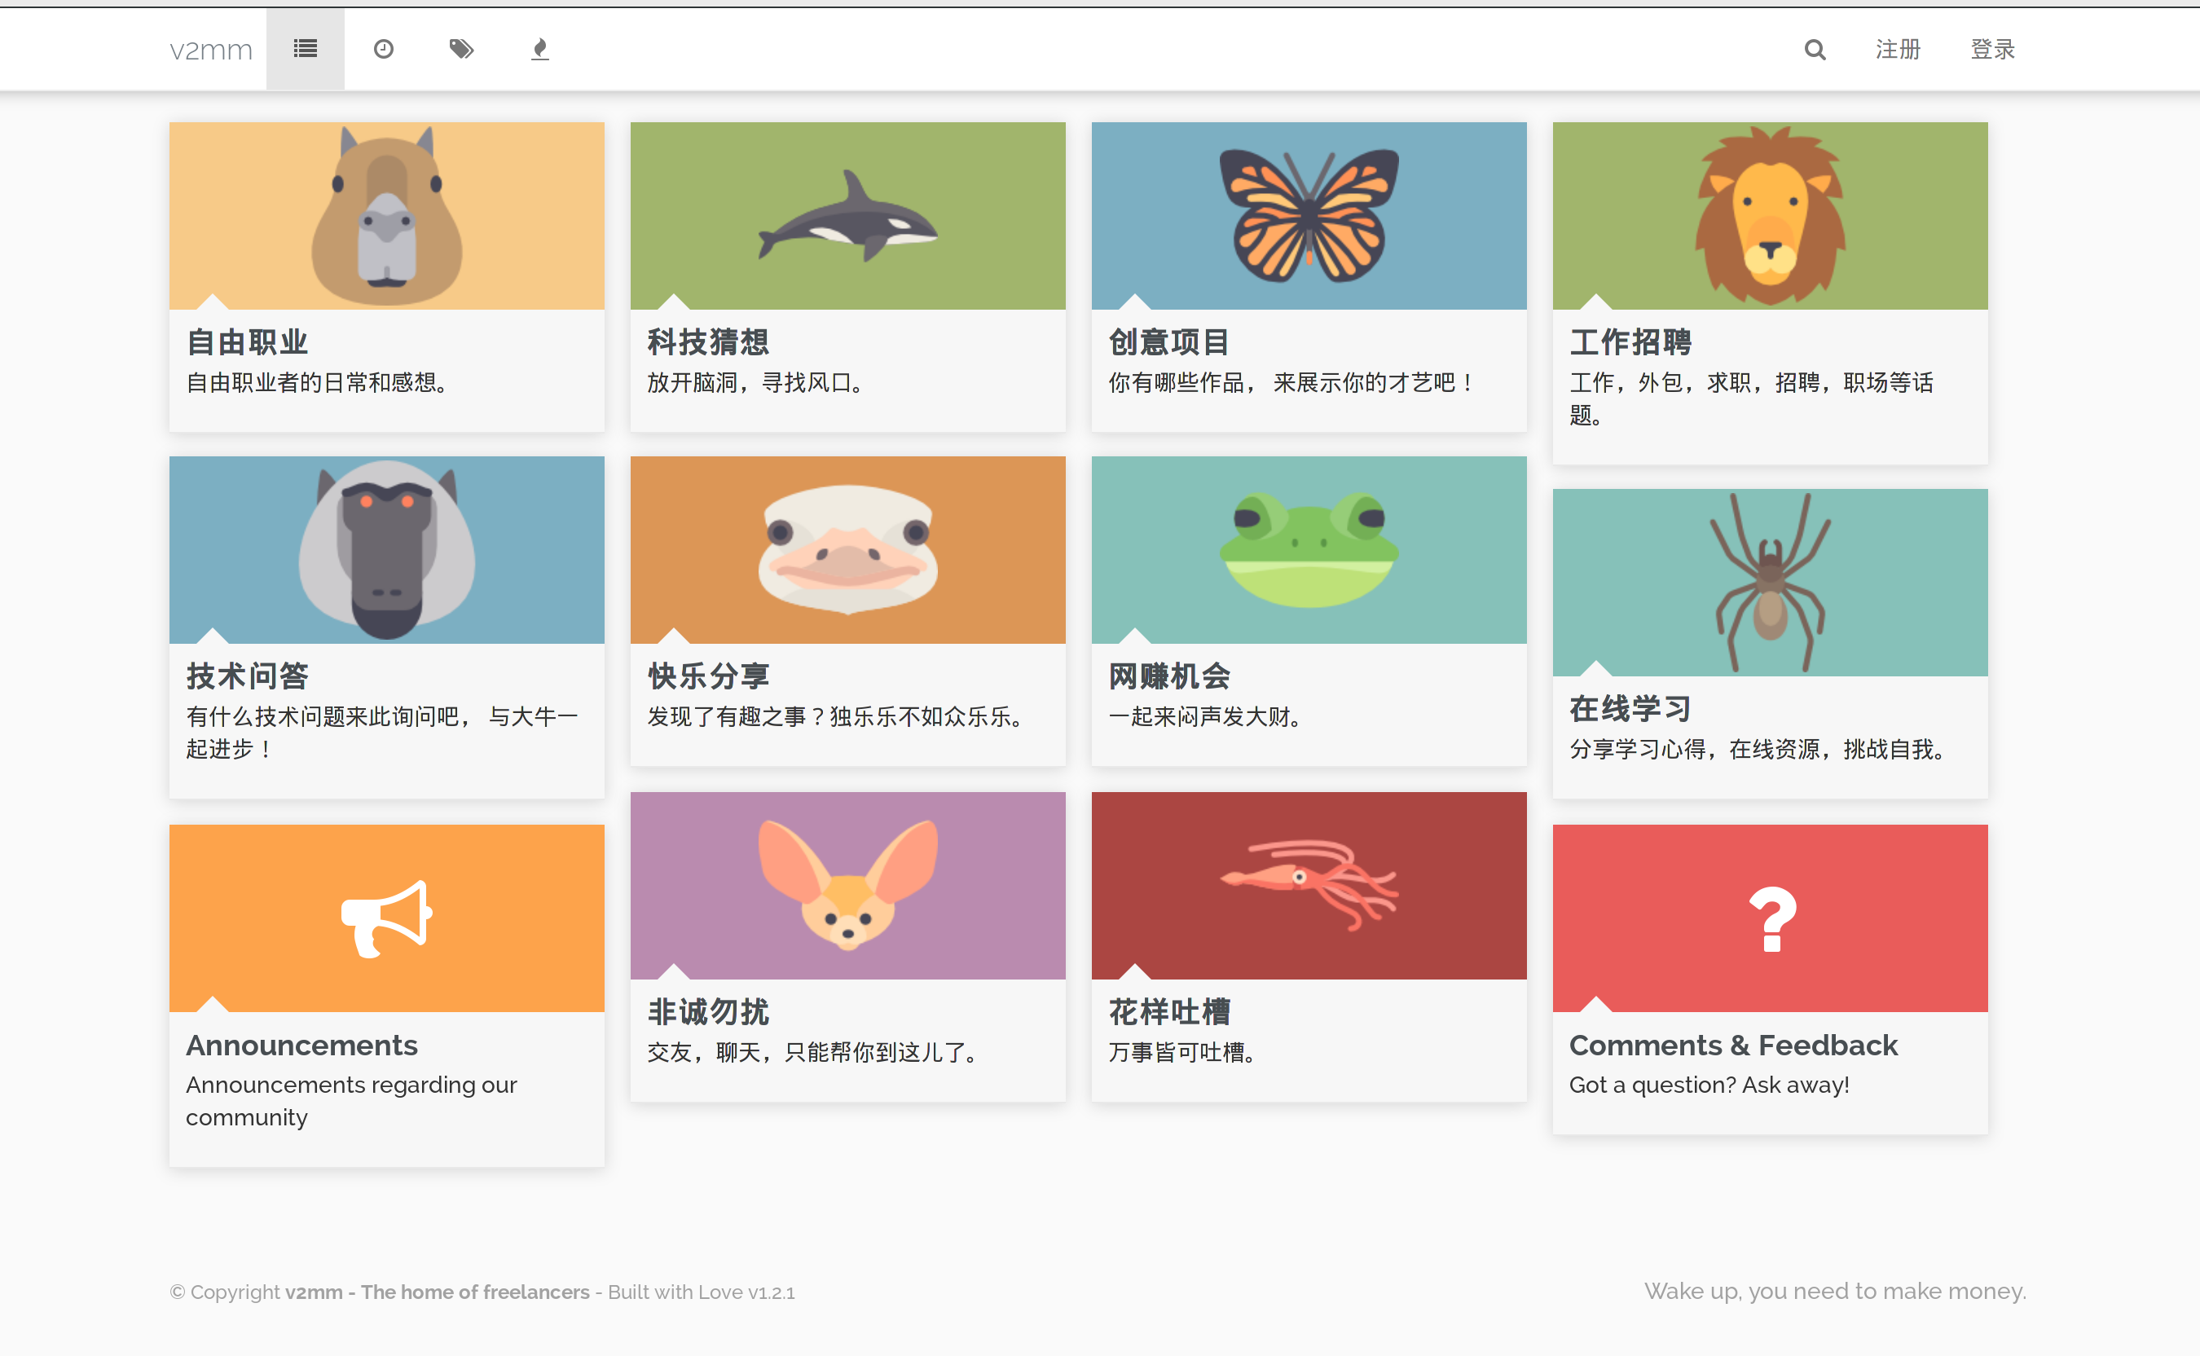Go to v2mm home logo
Screen dimensions: 2200x1356
pyautogui.click(x=212, y=50)
